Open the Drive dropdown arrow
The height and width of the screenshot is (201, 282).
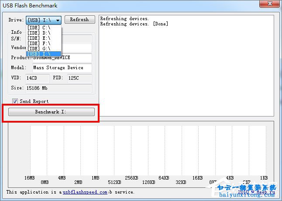58,20
